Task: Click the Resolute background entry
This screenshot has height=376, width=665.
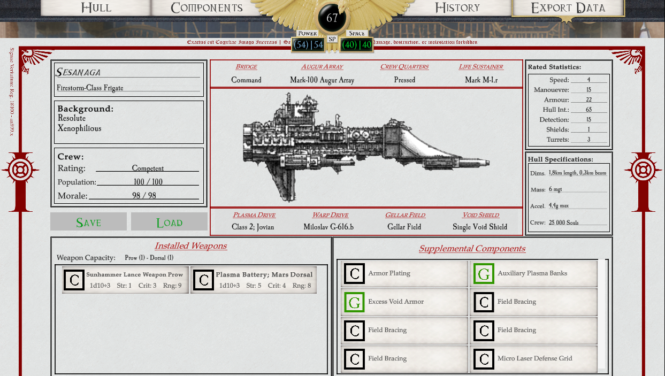Action: (72, 118)
